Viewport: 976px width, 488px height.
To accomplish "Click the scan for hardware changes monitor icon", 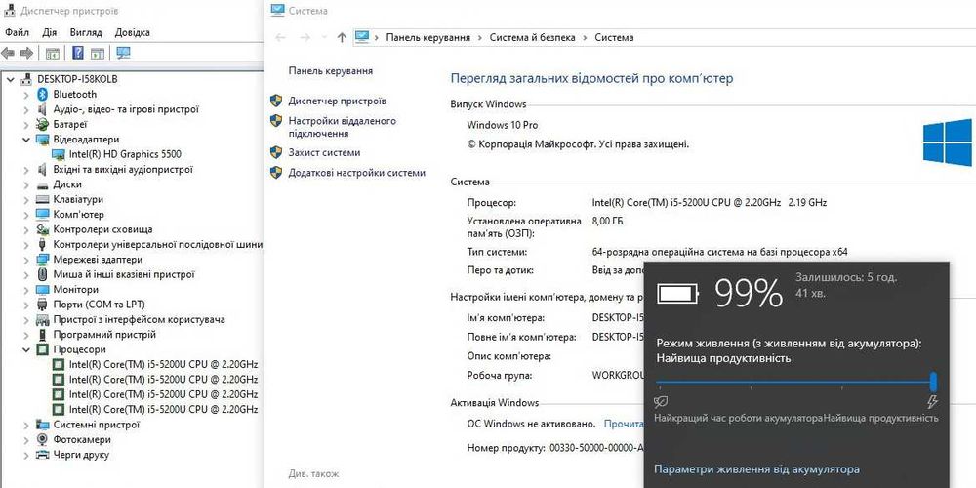I will [x=123, y=53].
